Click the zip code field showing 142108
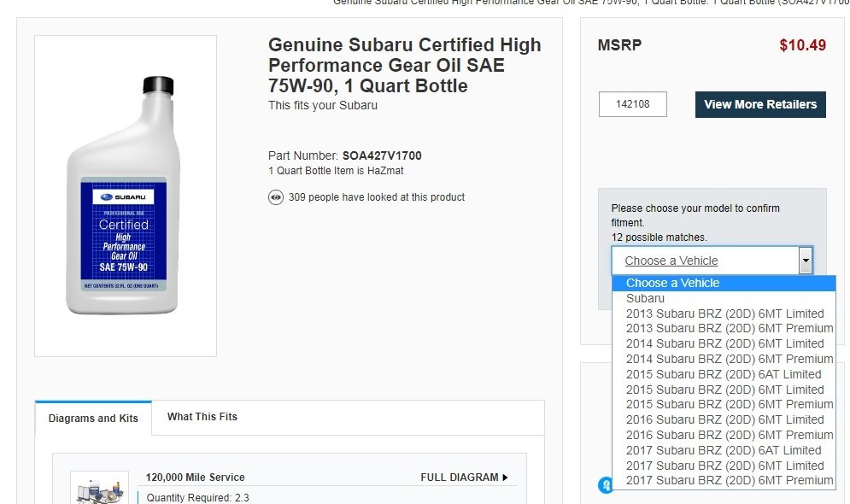This screenshot has width=850, height=504. point(633,104)
